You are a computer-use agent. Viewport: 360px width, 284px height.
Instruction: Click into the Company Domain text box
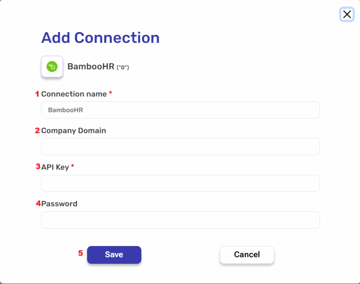[x=180, y=147]
